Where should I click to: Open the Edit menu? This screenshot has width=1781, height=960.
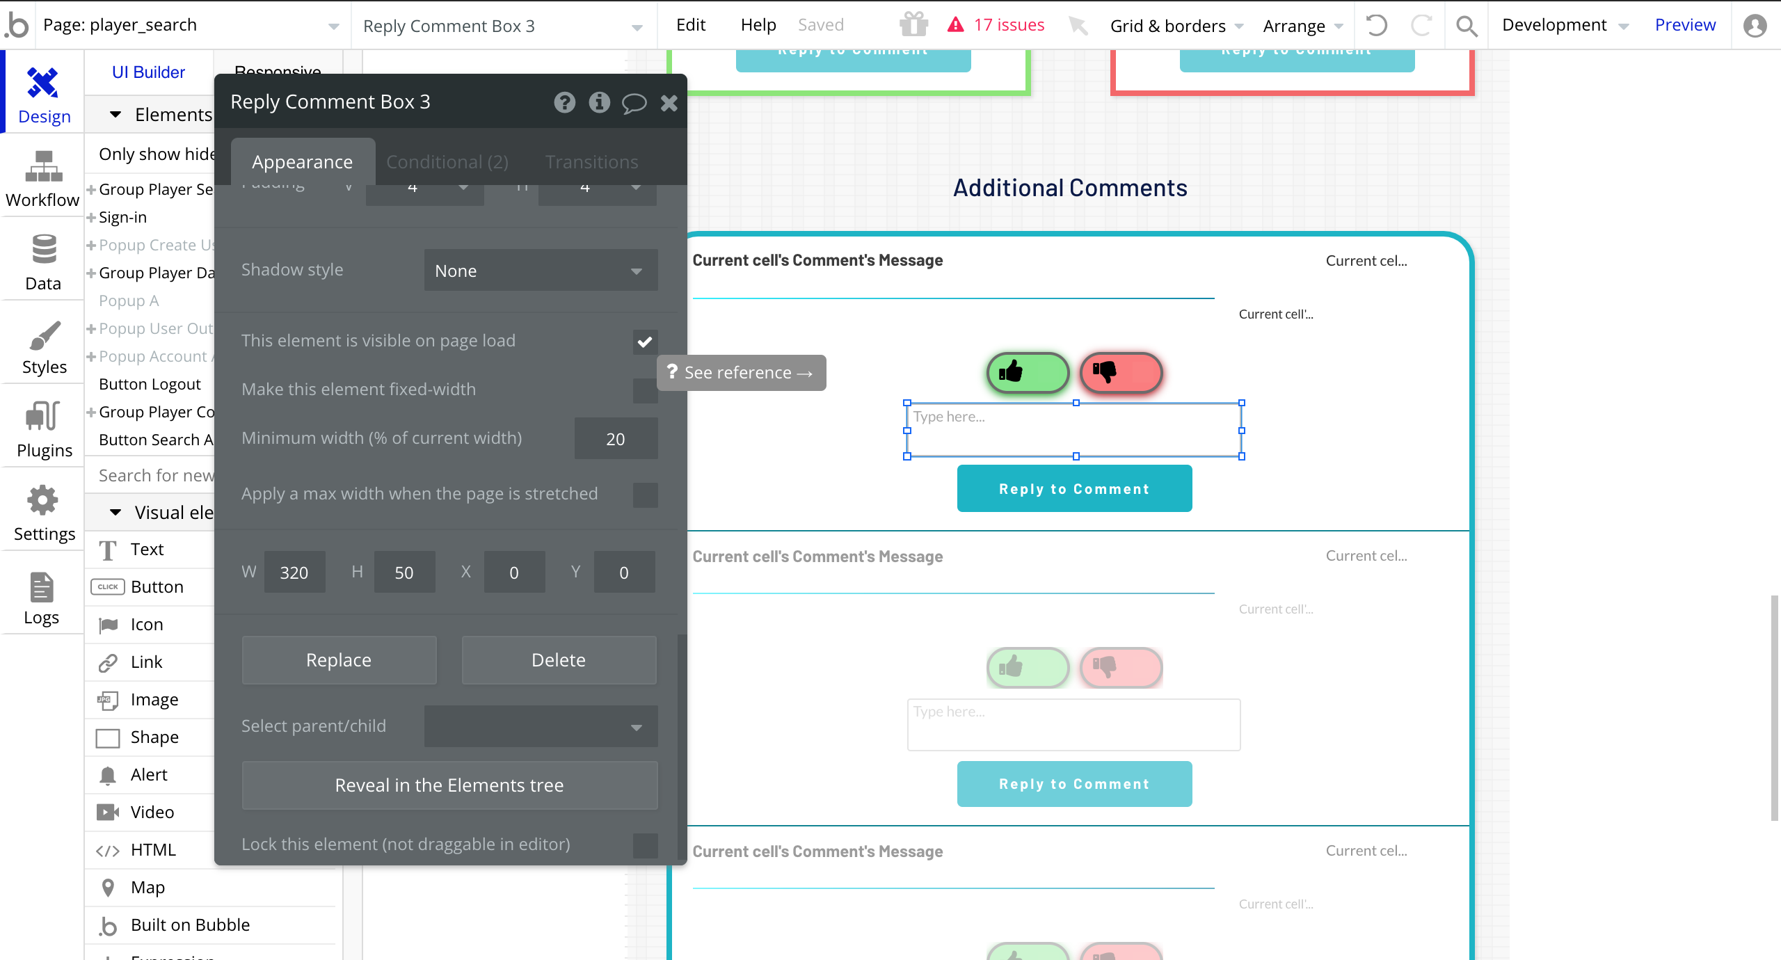point(690,25)
